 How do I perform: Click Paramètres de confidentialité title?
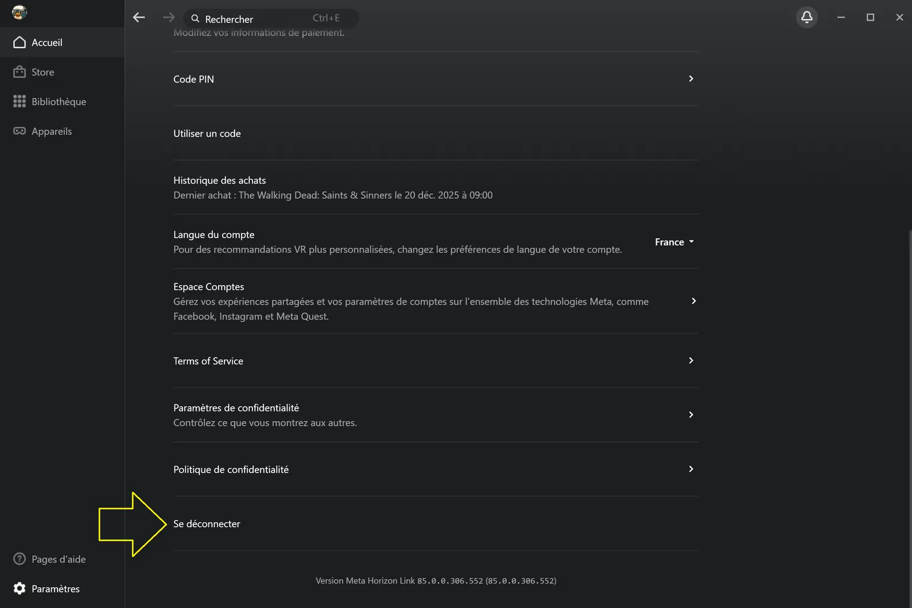[x=236, y=408]
